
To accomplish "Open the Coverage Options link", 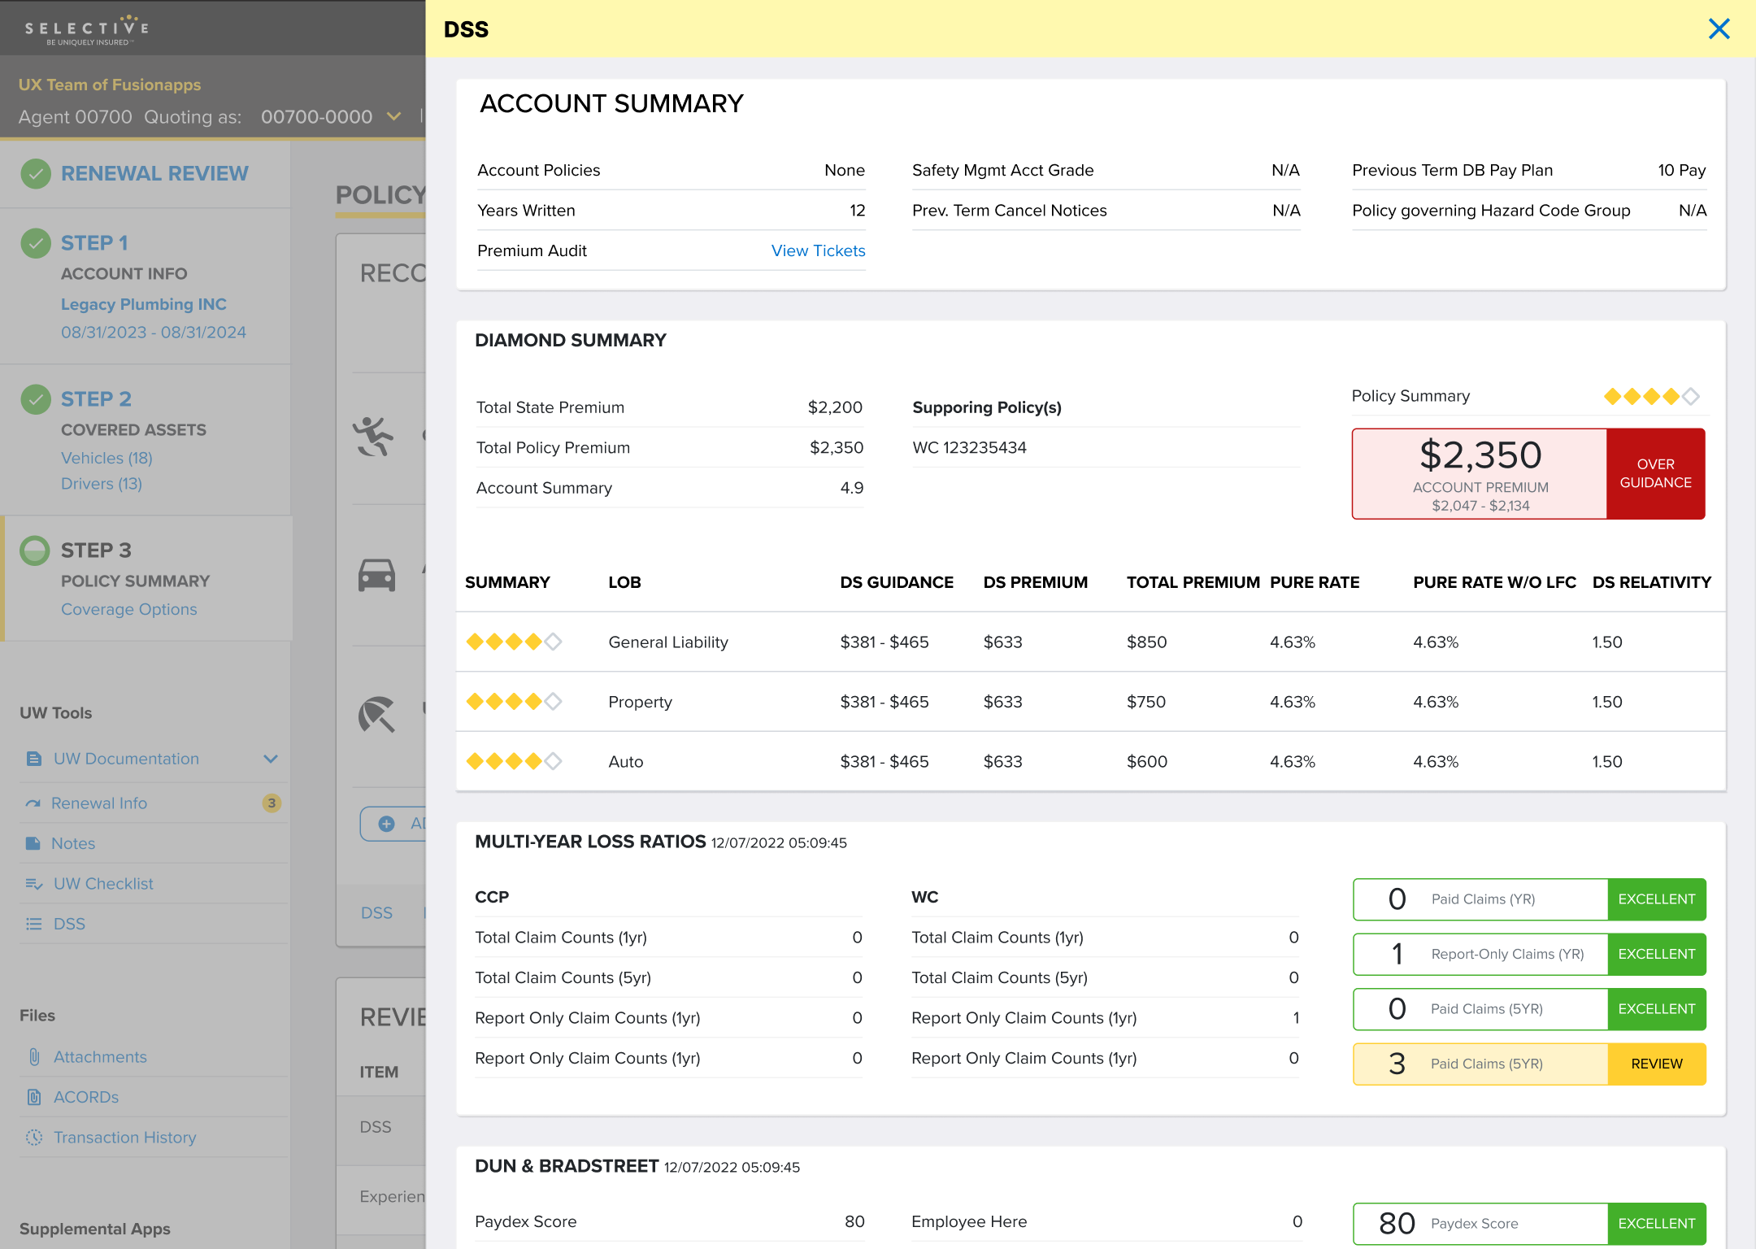I will pos(129,610).
